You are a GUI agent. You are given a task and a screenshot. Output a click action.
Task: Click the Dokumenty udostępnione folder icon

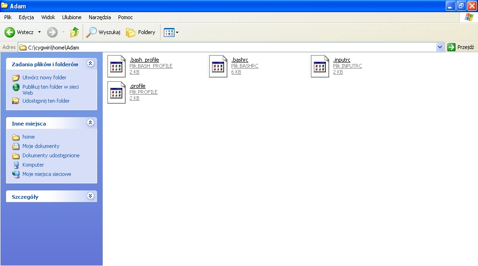tap(16, 156)
